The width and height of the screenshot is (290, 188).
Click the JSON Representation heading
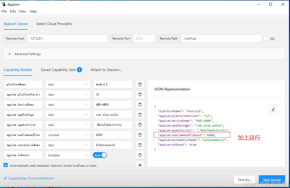tap(172, 89)
